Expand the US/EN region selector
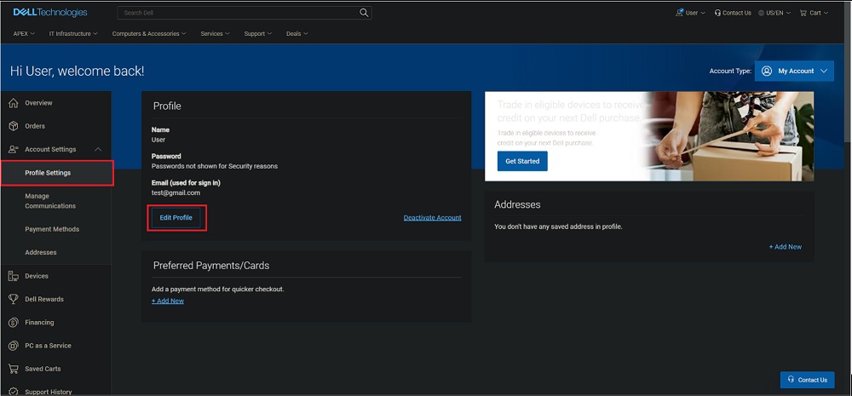 point(774,13)
